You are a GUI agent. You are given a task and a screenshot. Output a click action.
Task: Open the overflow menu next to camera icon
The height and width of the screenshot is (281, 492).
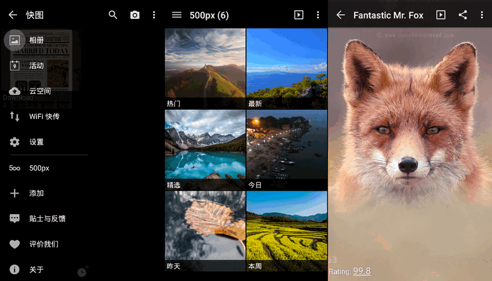[154, 15]
